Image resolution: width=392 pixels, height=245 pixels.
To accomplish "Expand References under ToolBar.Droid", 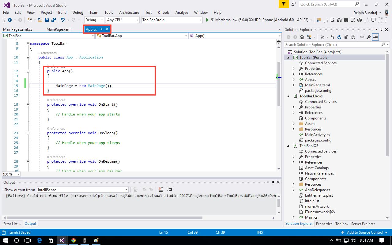I will click(x=293, y=112).
